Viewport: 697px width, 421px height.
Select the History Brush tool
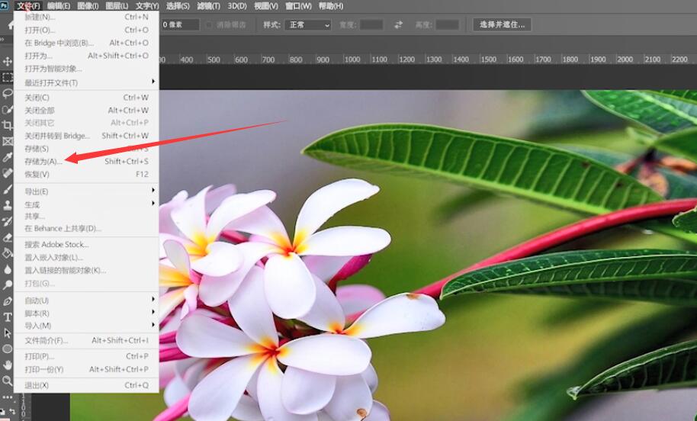tap(7, 221)
